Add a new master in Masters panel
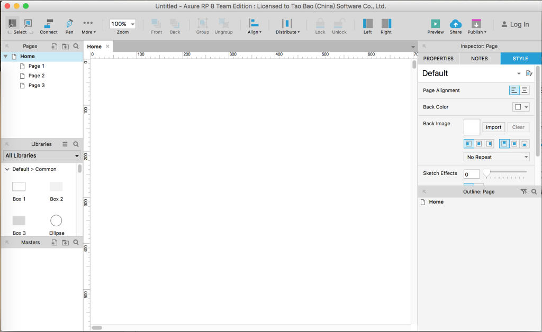The height and width of the screenshot is (332, 542). point(55,242)
